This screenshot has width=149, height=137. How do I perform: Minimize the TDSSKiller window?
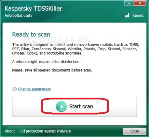129,3
